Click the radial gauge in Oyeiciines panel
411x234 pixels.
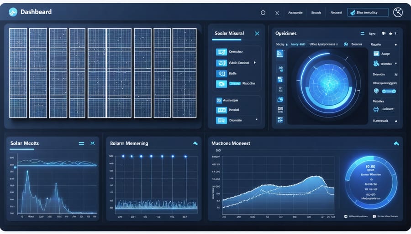click(328, 85)
